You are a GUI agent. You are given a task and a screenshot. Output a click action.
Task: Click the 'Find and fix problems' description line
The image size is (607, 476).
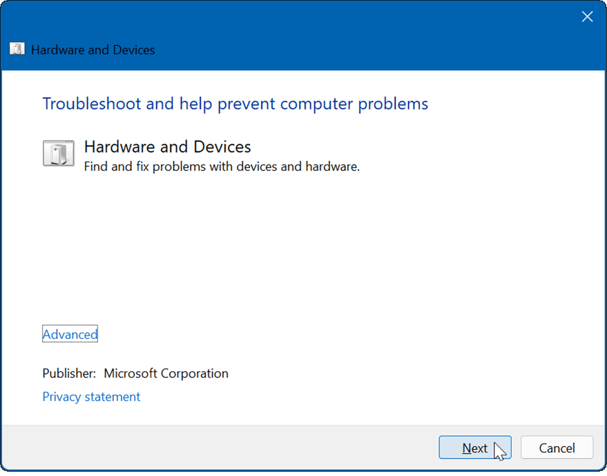click(x=222, y=166)
